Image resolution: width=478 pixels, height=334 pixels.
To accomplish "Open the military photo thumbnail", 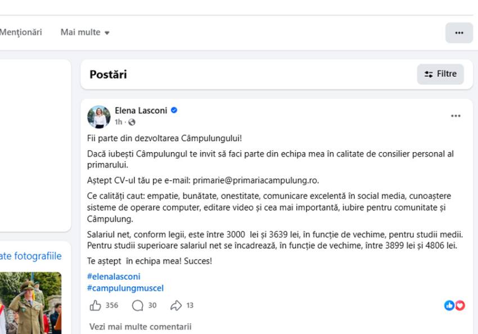I will [31, 303].
